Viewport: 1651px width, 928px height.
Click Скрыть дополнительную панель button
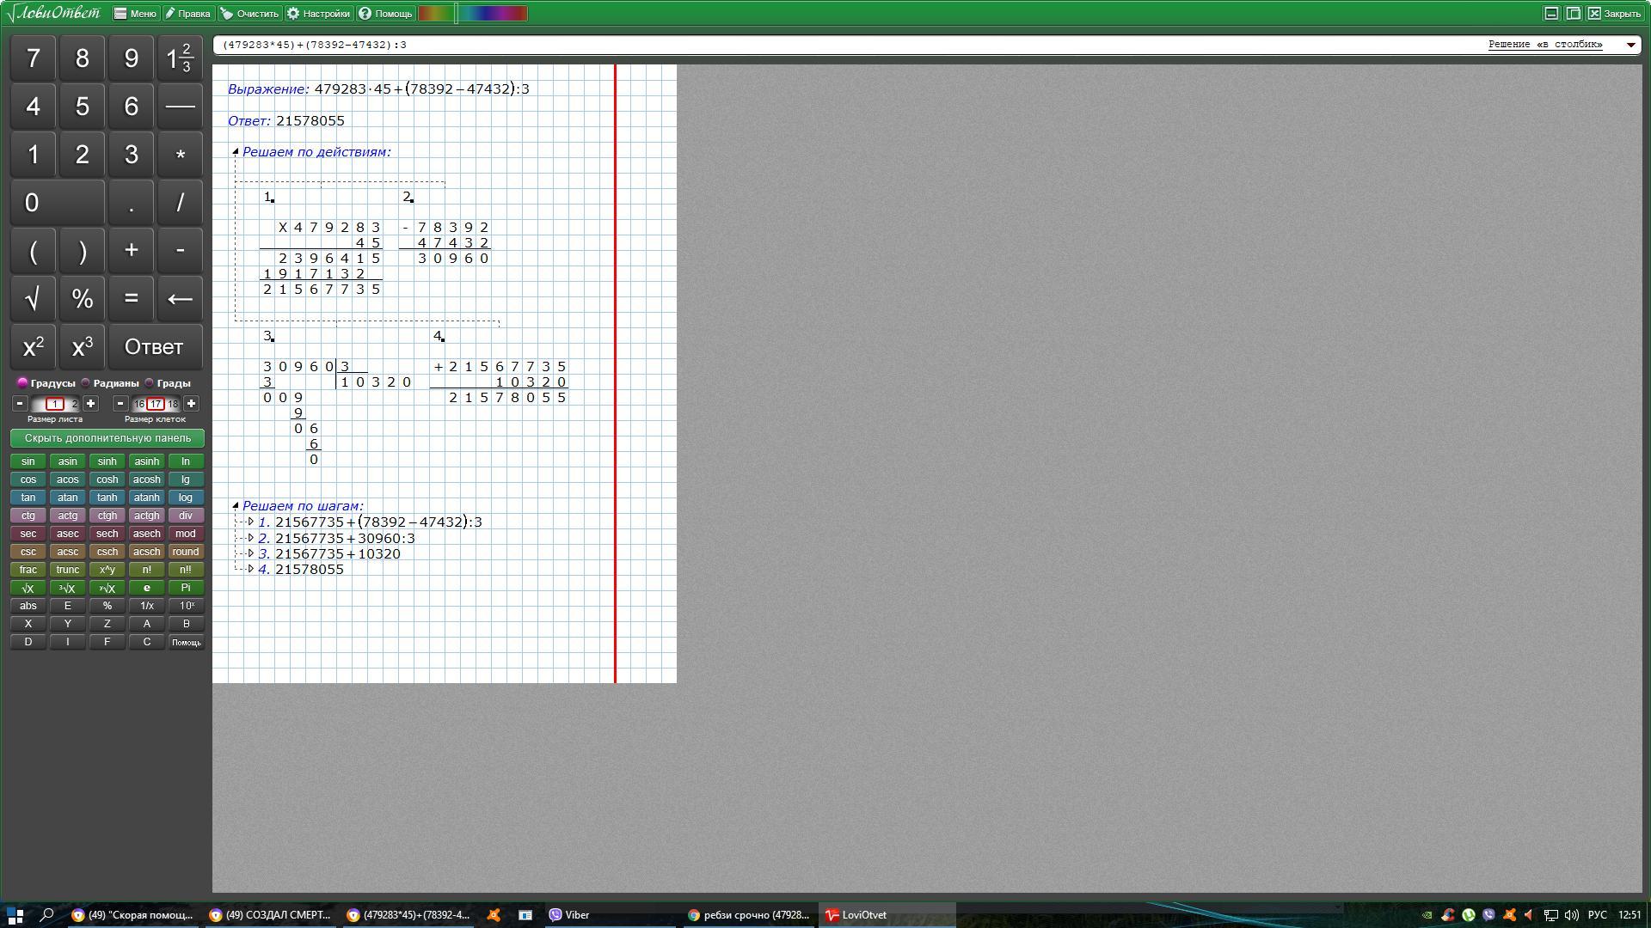pyautogui.click(x=107, y=438)
